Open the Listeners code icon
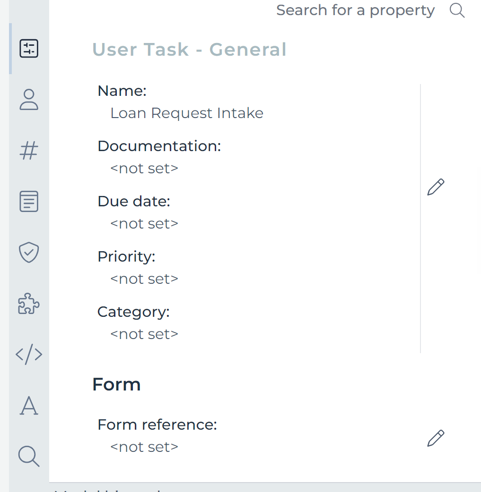Image resolution: width=481 pixels, height=492 pixels. [x=29, y=355]
